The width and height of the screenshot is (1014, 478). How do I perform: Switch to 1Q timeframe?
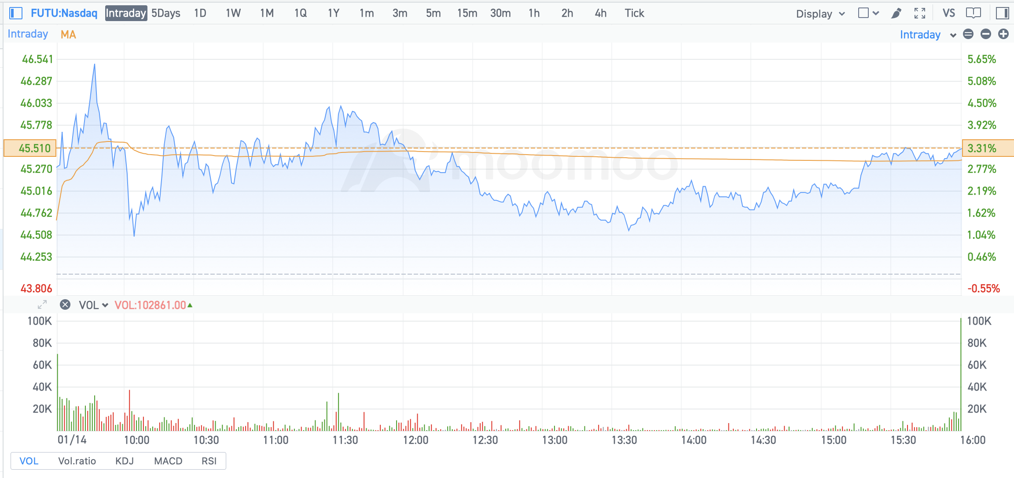(301, 13)
